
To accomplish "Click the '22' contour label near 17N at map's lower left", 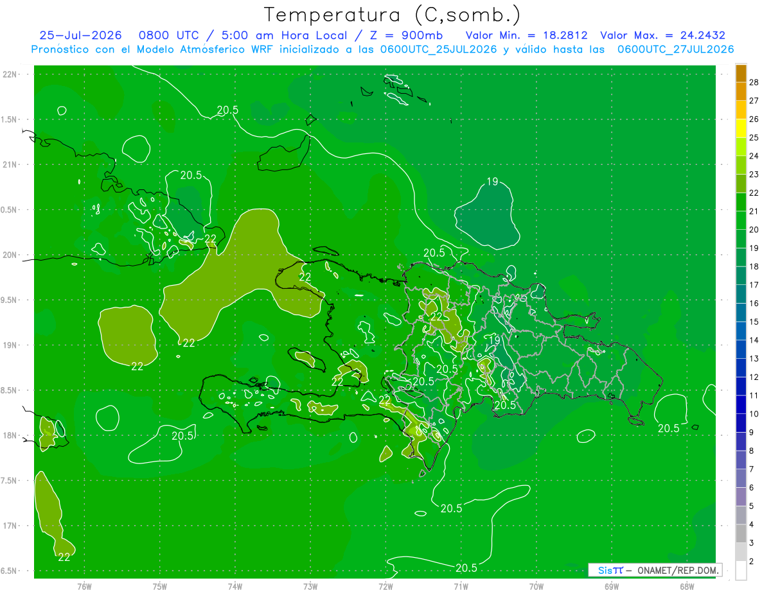I will (x=64, y=557).
